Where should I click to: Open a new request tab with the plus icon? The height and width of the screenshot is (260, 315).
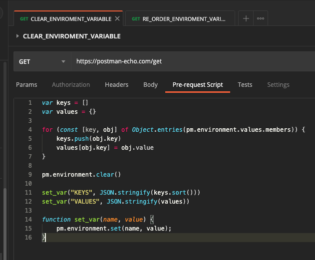coord(246,18)
